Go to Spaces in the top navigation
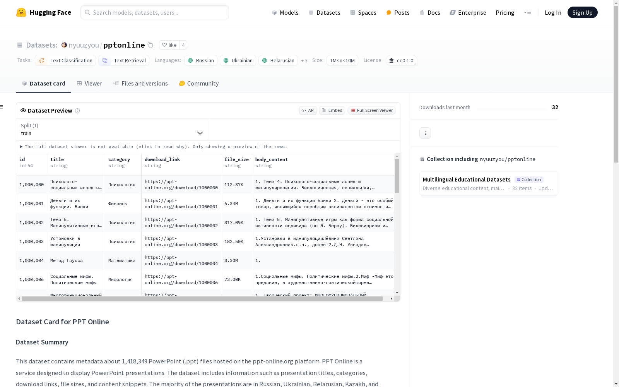Viewport: 619px width, 387px height. coord(363,12)
